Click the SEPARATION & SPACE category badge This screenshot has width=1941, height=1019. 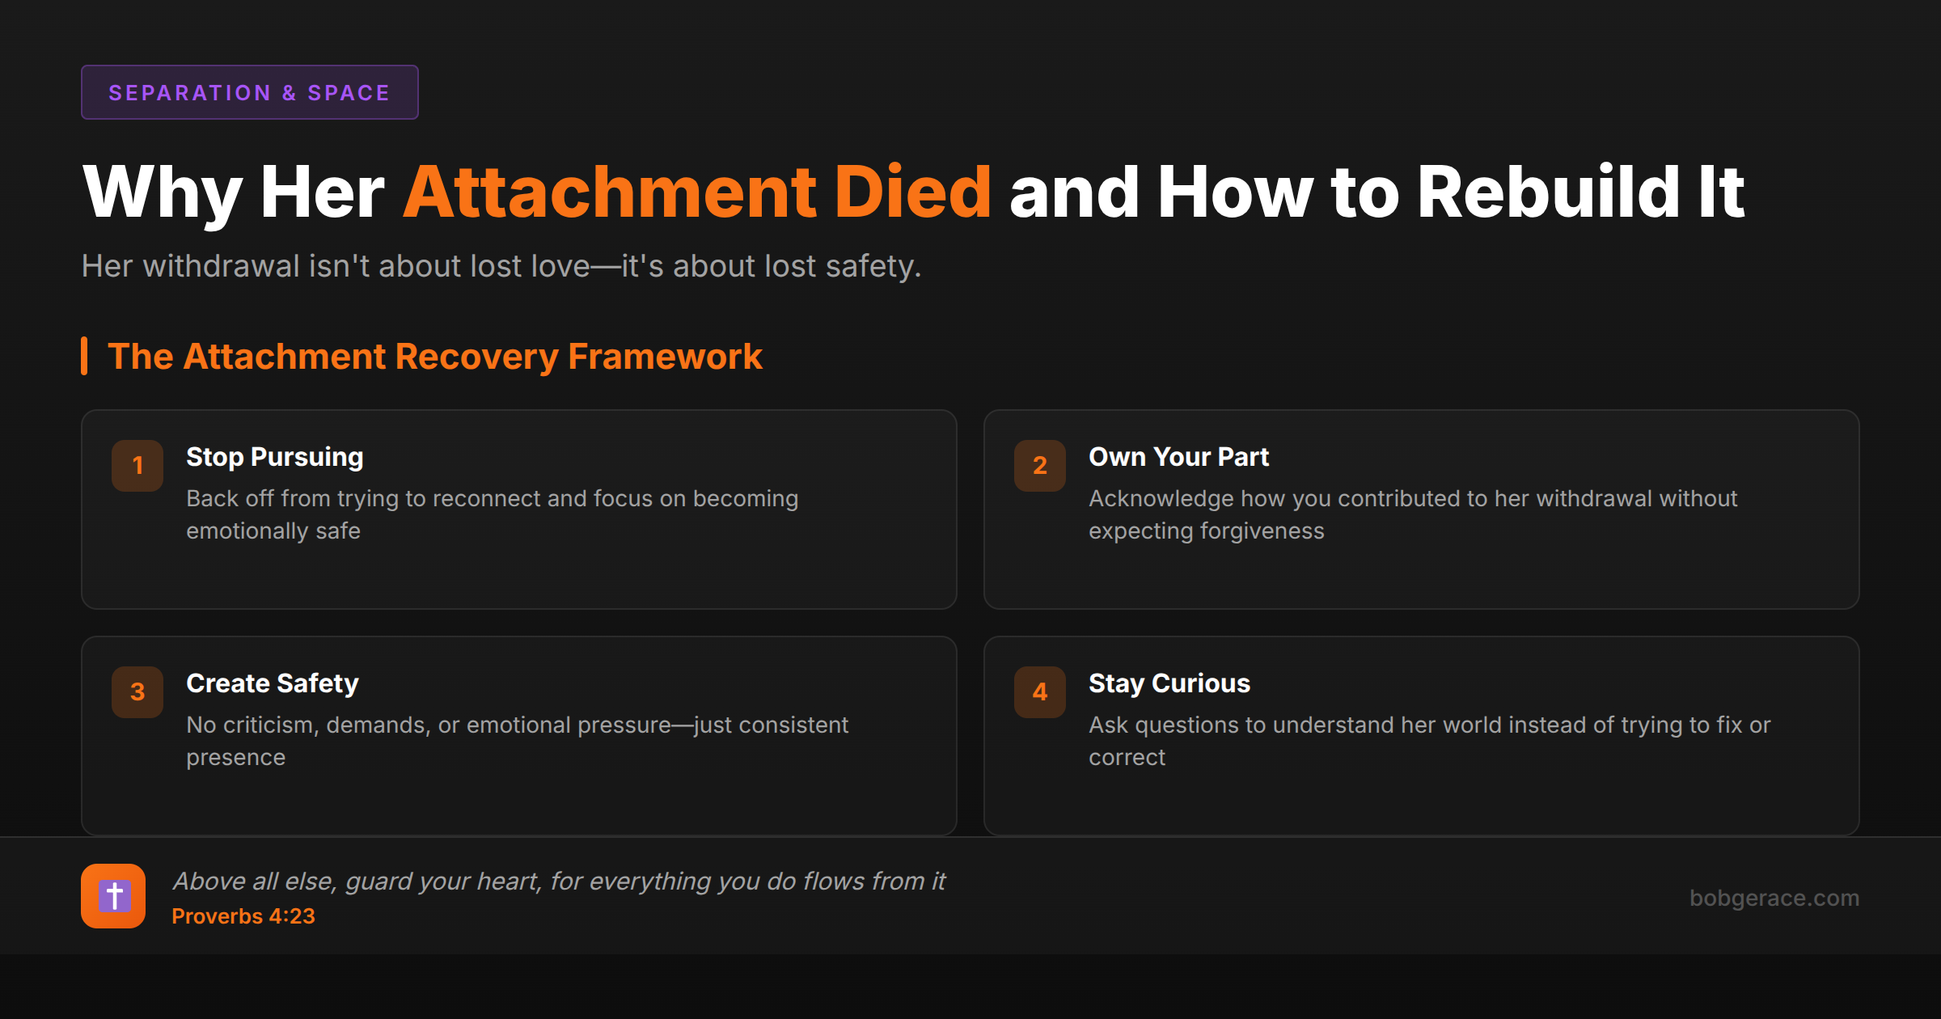(249, 91)
